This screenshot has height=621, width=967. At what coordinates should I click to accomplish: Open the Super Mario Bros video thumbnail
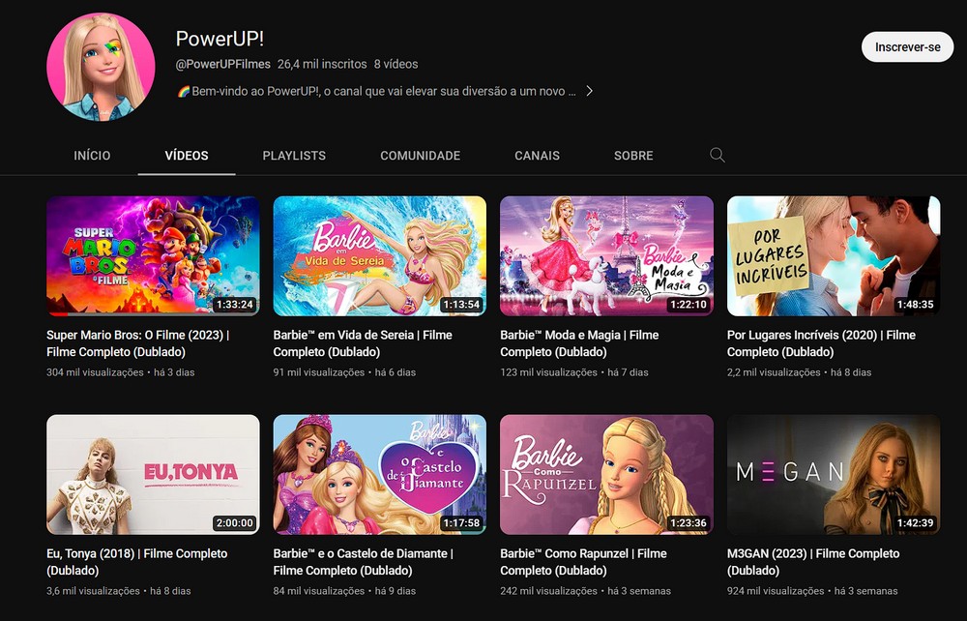(153, 256)
